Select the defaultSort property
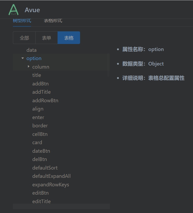The image size is (193, 213). pyautogui.click(x=45, y=168)
